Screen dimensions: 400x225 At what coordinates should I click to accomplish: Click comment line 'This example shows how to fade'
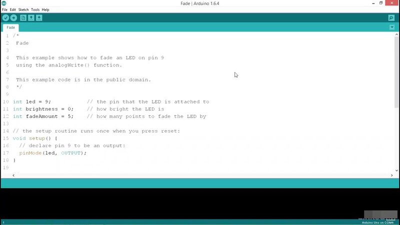pyautogui.click(x=90, y=58)
